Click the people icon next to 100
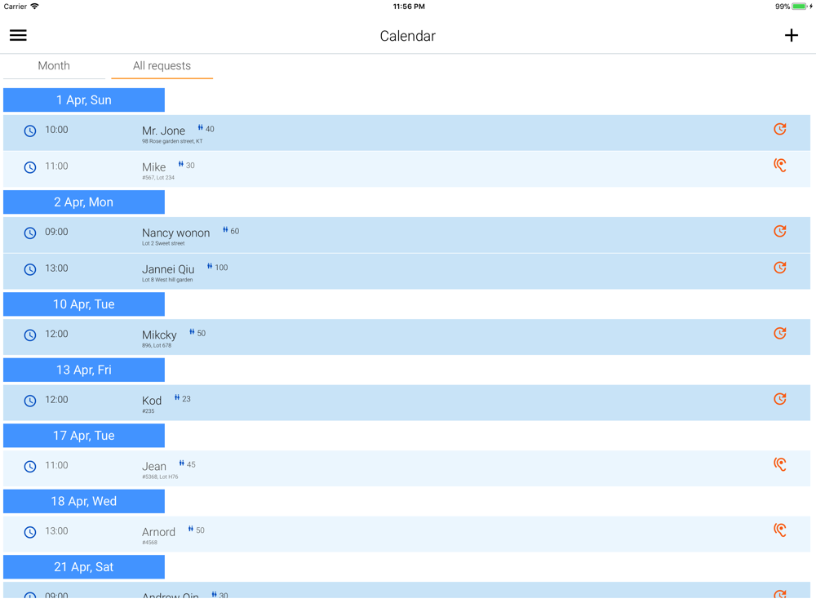816x612 pixels. tap(210, 267)
